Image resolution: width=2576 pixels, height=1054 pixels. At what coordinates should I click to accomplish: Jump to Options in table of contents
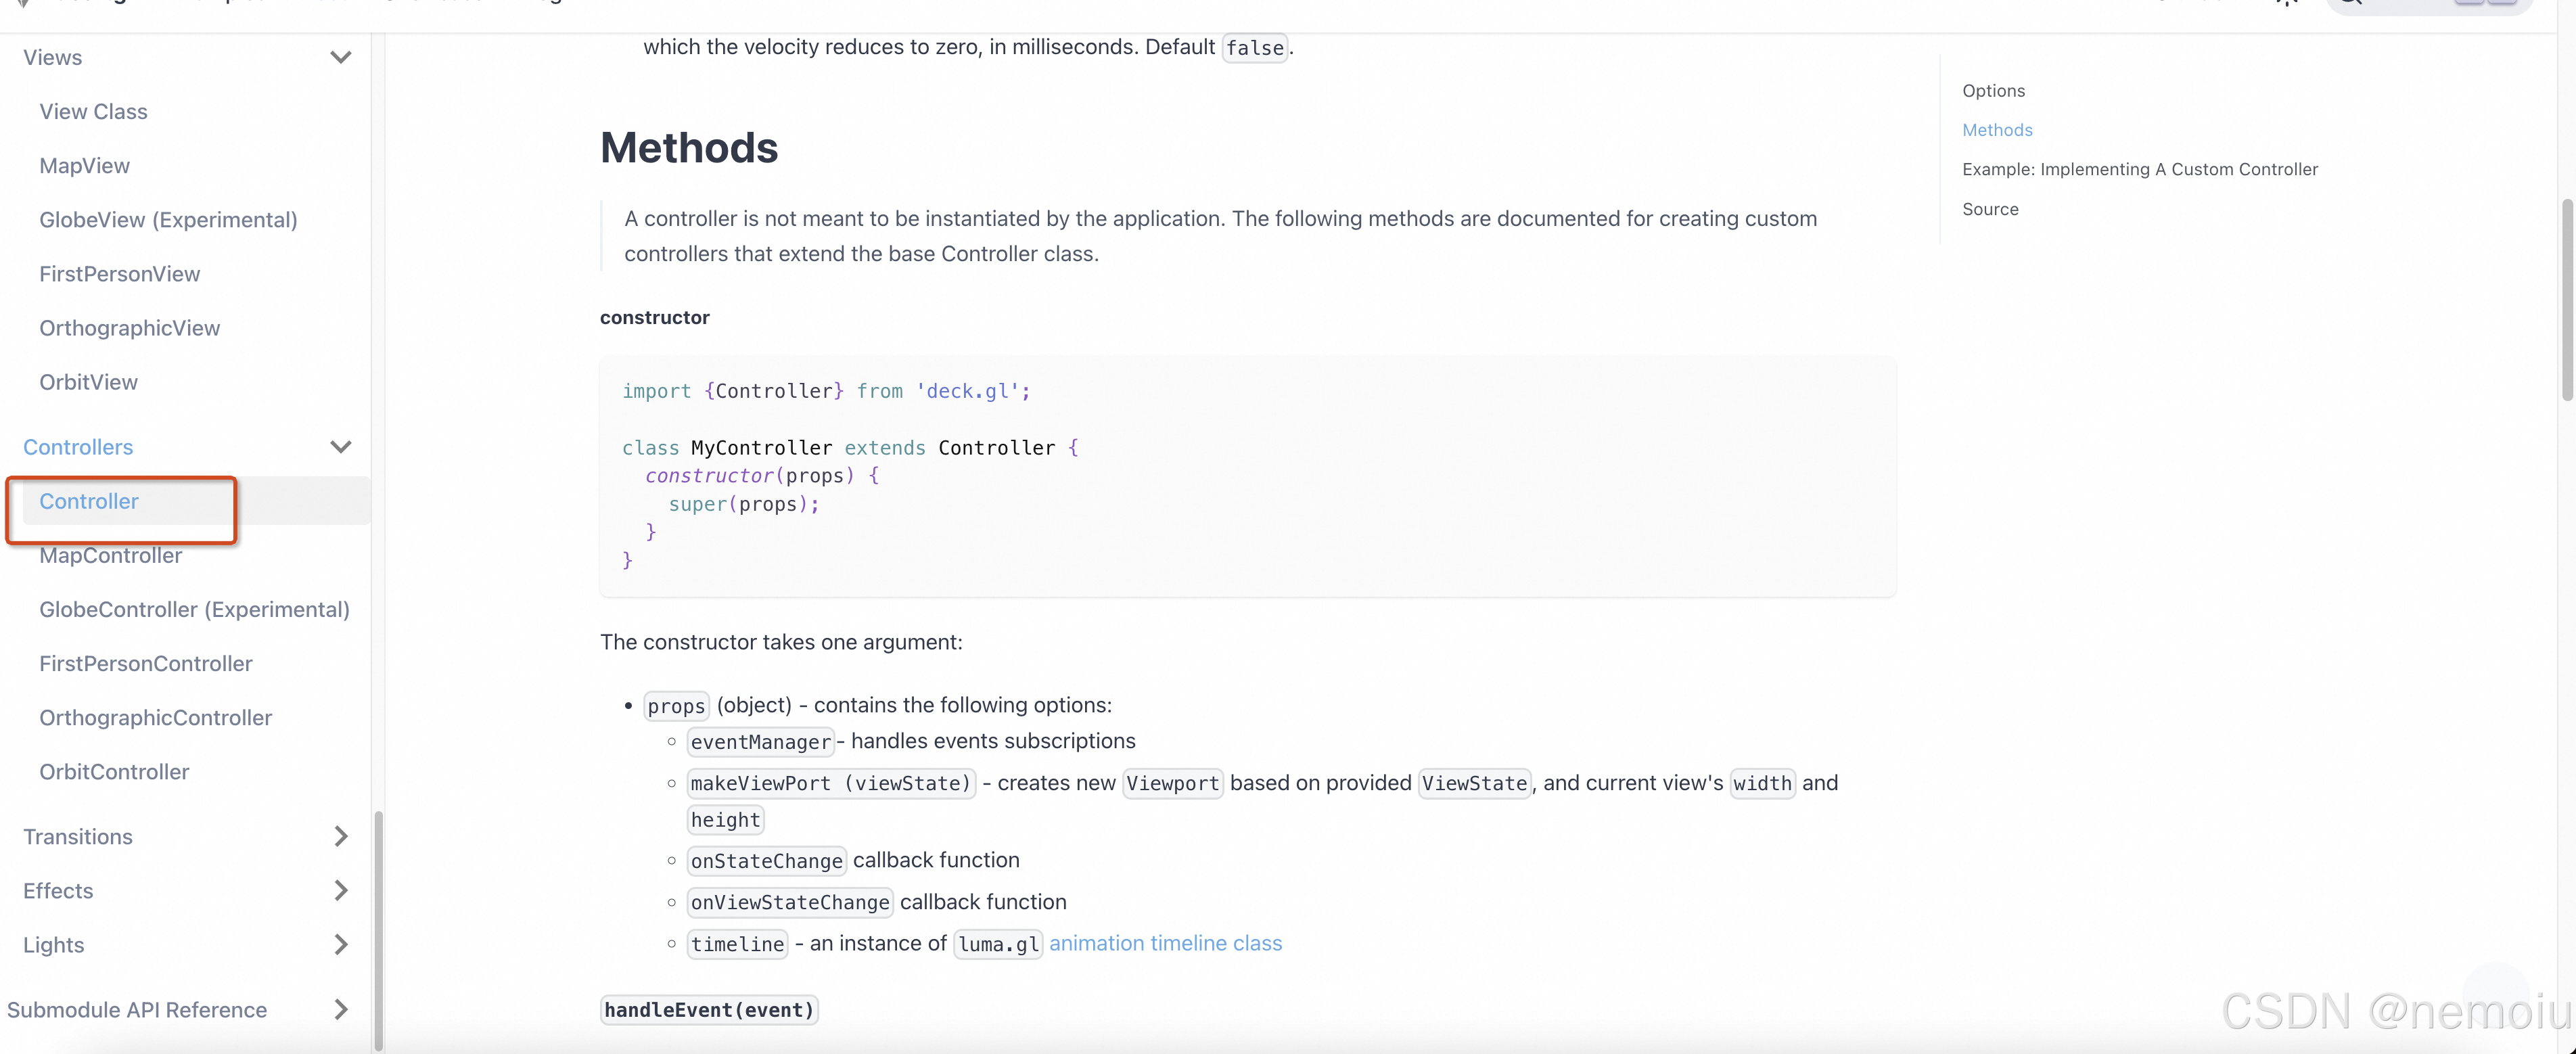(x=1993, y=91)
